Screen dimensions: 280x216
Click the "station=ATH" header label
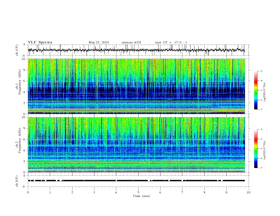click(x=131, y=42)
